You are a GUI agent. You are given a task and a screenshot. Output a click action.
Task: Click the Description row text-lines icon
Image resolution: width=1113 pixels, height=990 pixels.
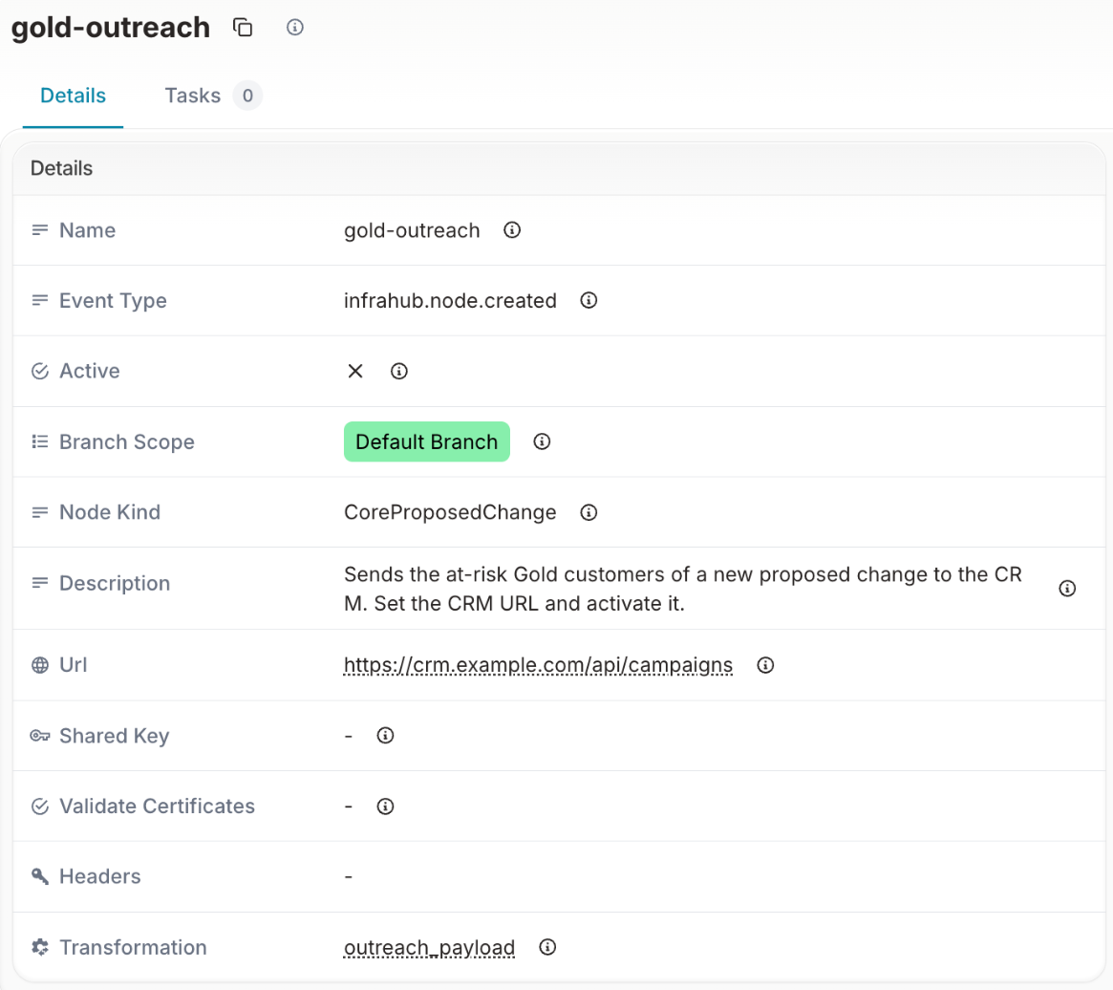point(40,583)
